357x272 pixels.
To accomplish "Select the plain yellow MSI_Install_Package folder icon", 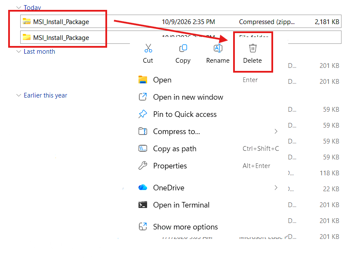I will click(27, 37).
